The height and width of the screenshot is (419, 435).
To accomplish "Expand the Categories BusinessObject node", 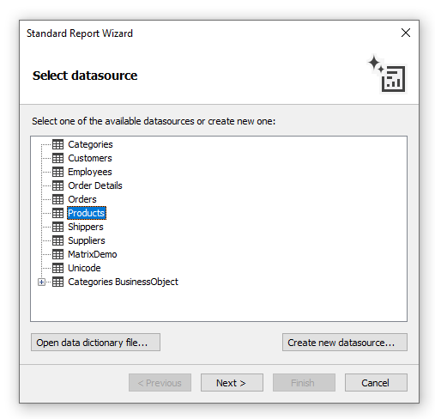I will tap(41, 282).
